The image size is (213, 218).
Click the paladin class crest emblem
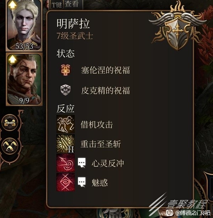click(x=177, y=26)
